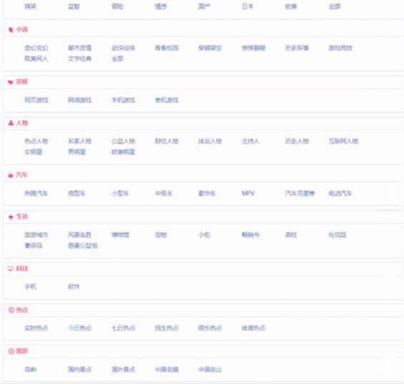Select 主持人 under 人物

pyautogui.click(x=250, y=142)
